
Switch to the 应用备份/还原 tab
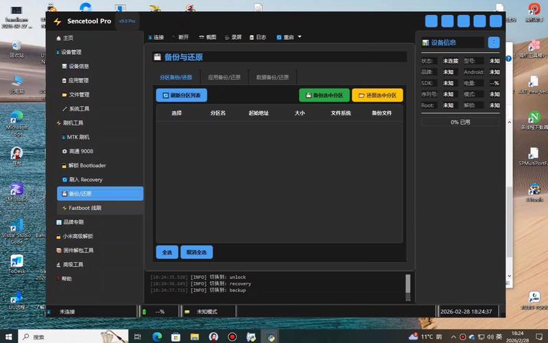[224, 78]
